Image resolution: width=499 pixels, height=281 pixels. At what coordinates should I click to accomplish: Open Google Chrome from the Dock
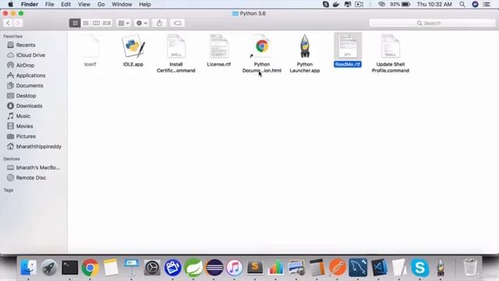(90, 267)
